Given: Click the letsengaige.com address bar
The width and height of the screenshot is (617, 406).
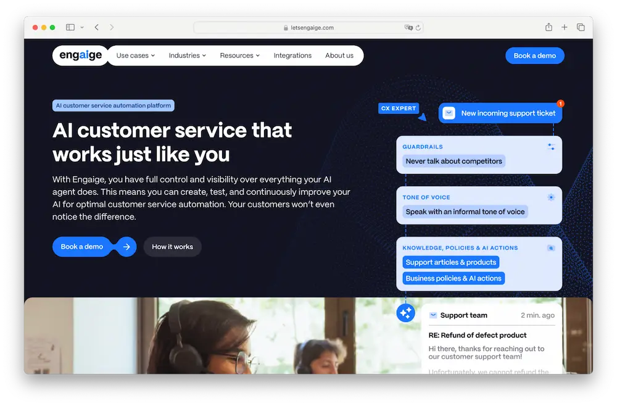Looking at the screenshot, I should [308, 28].
